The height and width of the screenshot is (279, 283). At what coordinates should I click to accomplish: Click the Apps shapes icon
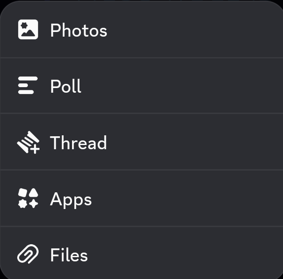pyautogui.click(x=28, y=198)
